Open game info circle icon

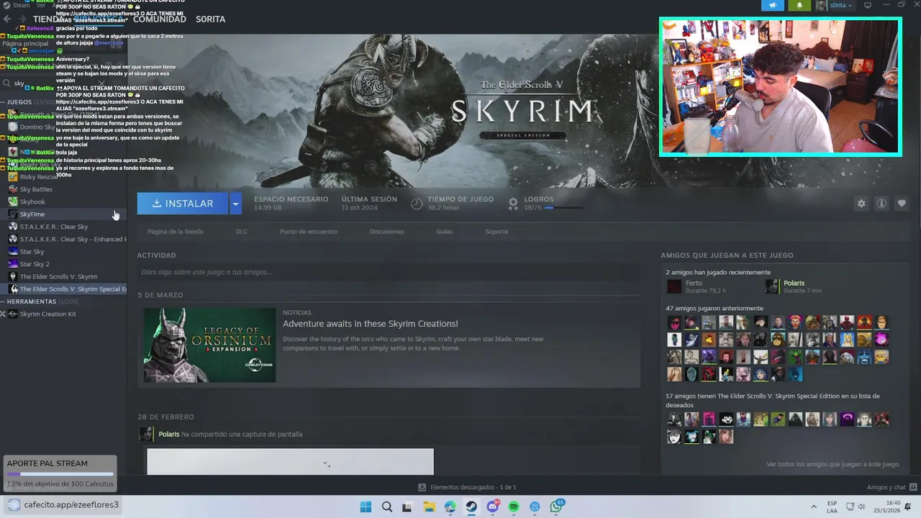tap(881, 204)
